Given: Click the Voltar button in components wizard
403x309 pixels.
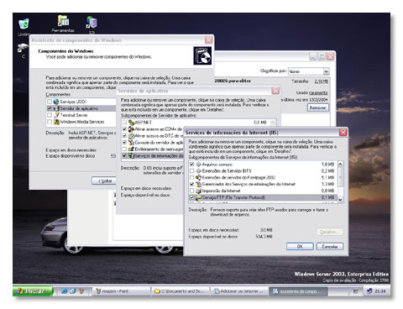Looking at the screenshot, I should click(104, 181).
